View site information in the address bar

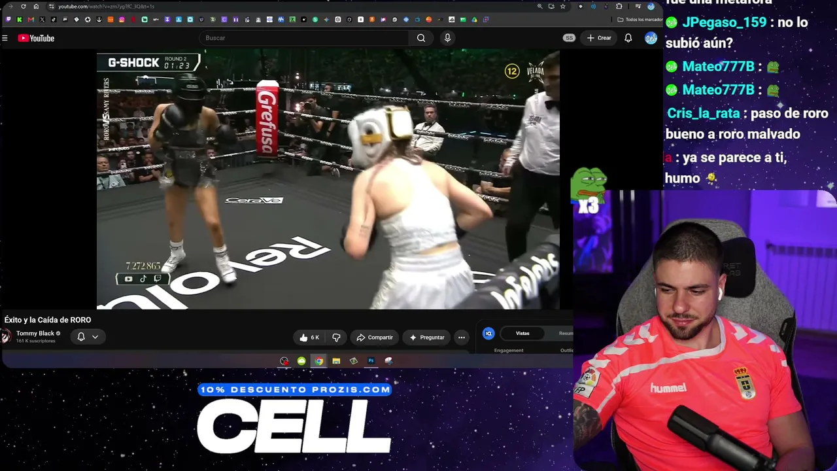51,7
